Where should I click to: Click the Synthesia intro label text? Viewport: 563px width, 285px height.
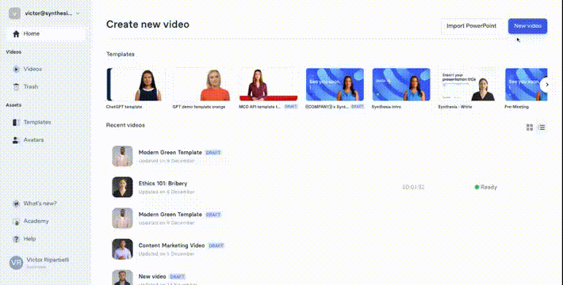tap(386, 107)
